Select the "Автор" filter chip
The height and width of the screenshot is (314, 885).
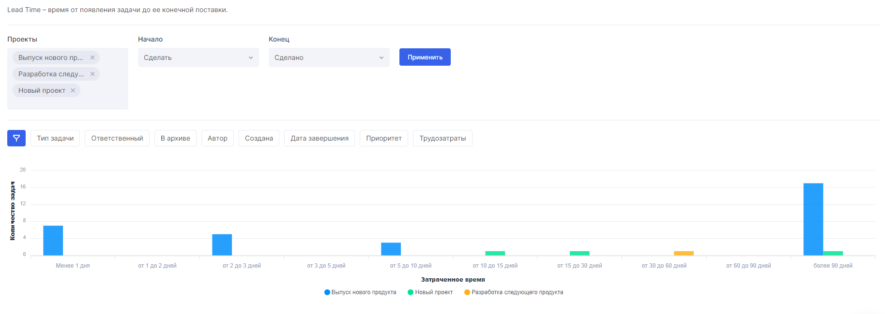(x=217, y=138)
